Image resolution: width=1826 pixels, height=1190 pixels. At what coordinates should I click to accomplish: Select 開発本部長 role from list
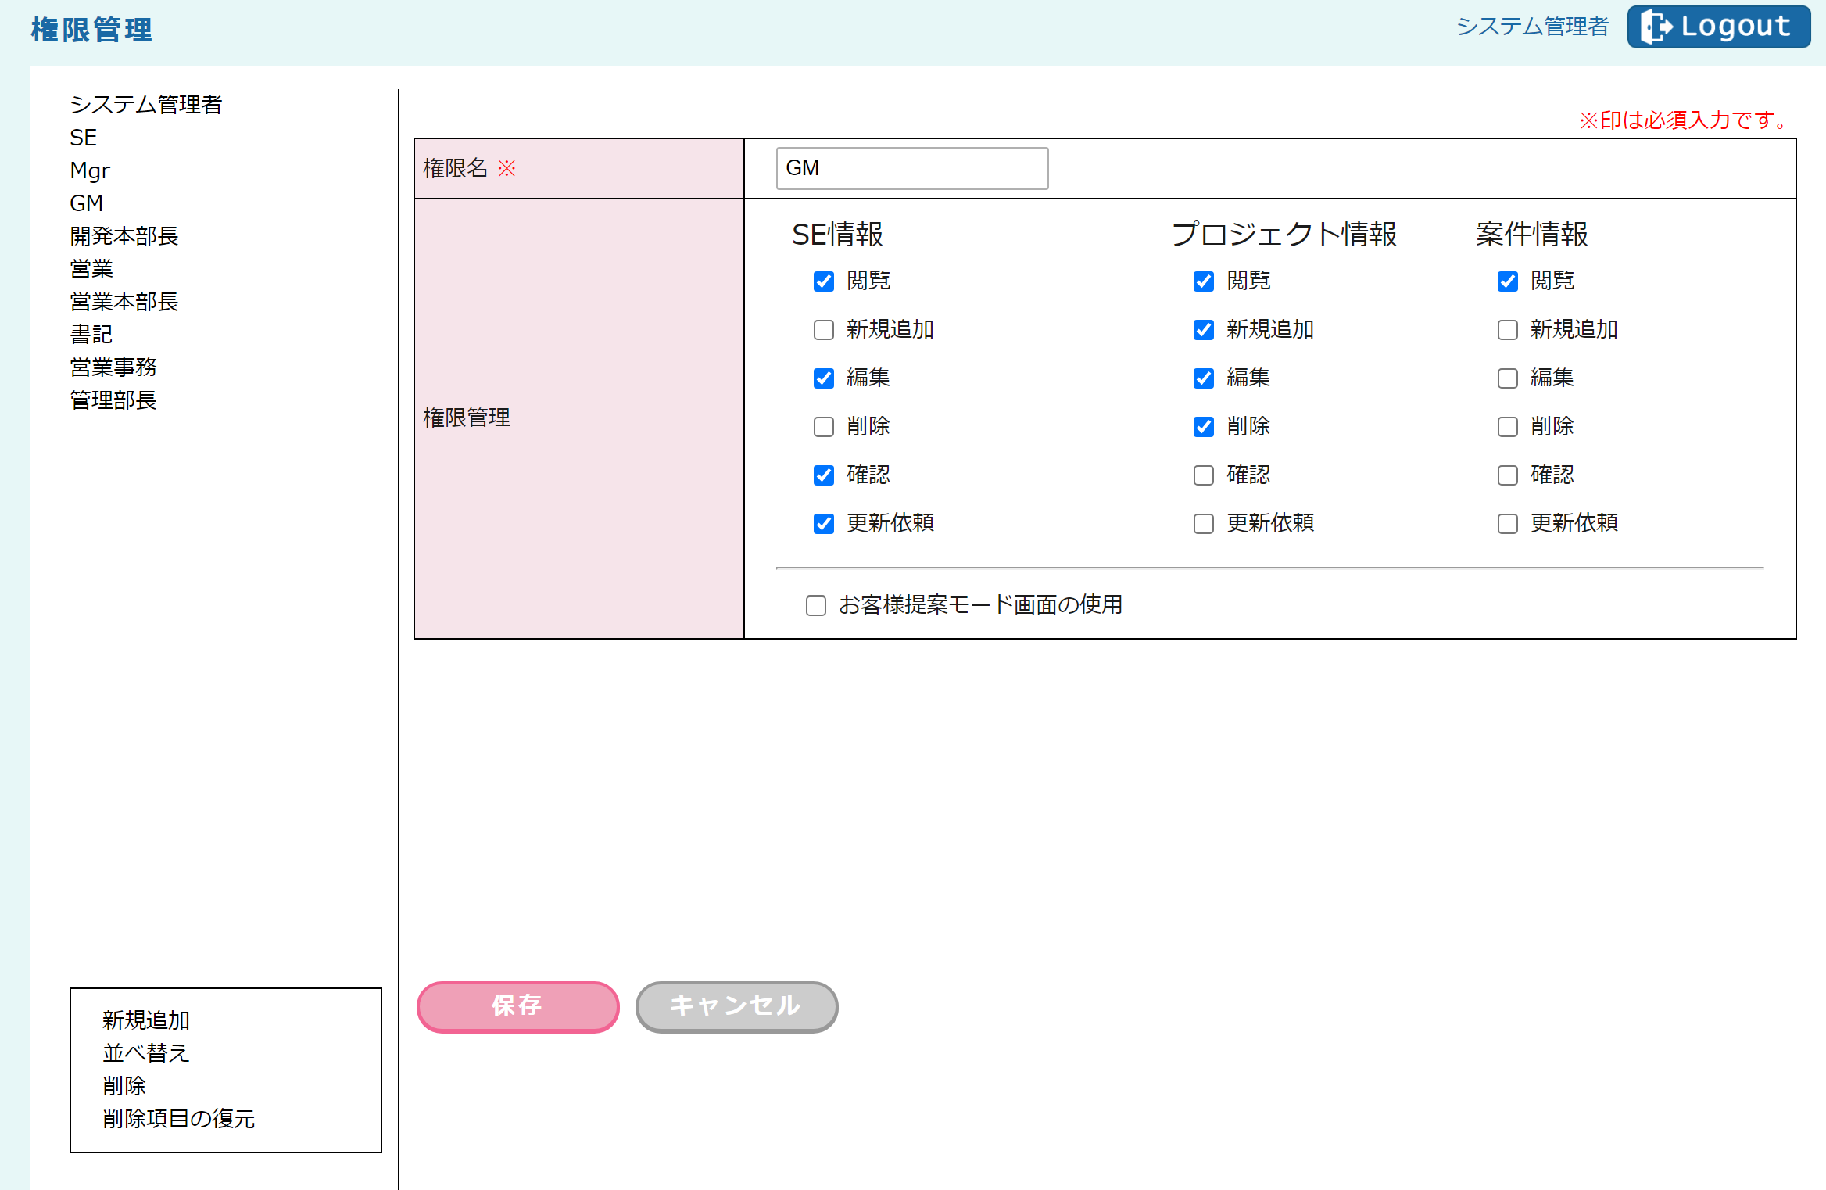click(124, 236)
